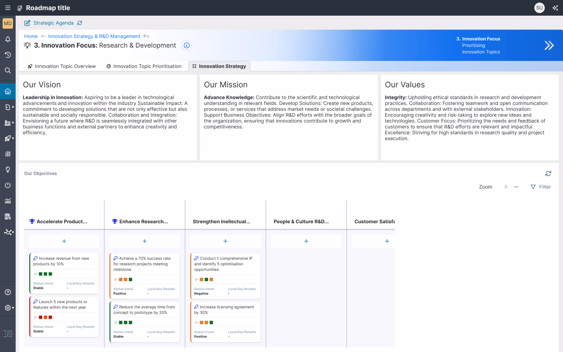Image resolution: width=563 pixels, height=352 pixels.
Task: Switch to Innovation Topic Prioritisation tab
Action: (x=144, y=66)
